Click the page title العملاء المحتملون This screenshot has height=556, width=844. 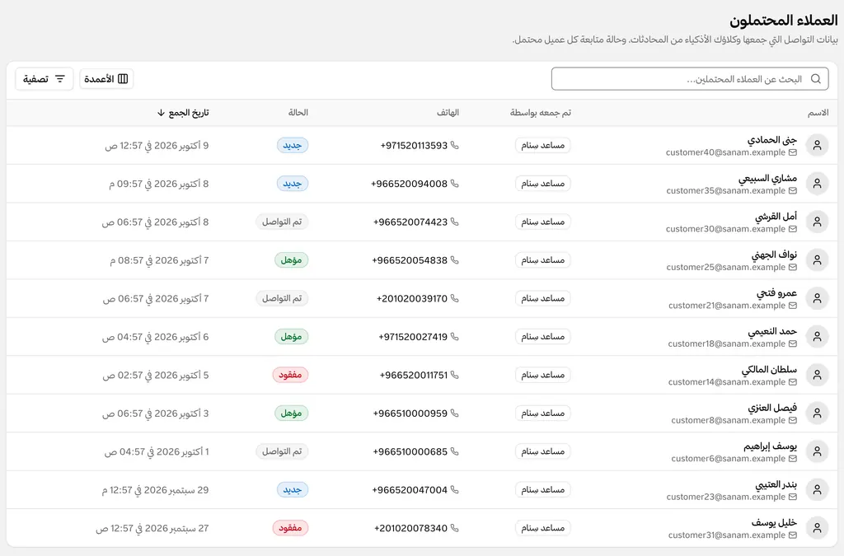pos(784,21)
